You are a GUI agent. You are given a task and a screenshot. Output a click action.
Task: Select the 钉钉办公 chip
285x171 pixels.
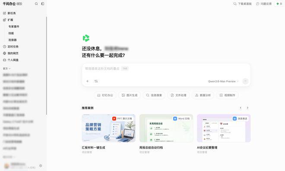click(105, 95)
